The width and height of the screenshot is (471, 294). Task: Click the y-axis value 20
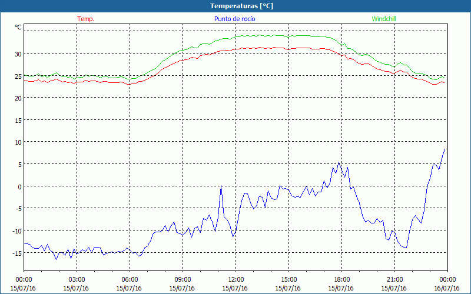point(18,98)
